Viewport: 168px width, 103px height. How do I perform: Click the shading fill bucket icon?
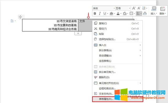point(125,14)
